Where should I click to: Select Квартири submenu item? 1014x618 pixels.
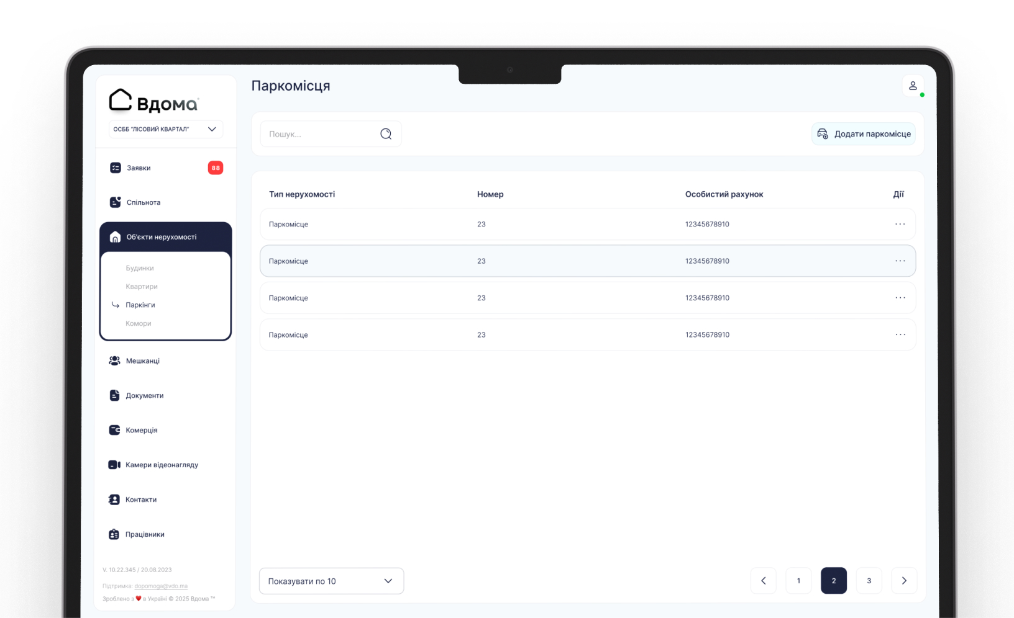142,287
